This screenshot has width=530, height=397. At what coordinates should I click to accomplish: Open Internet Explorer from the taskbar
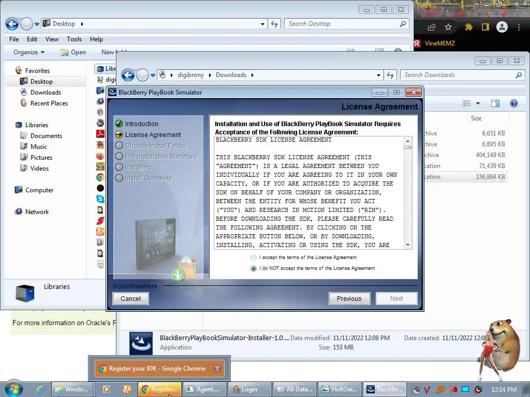(40, 389)
